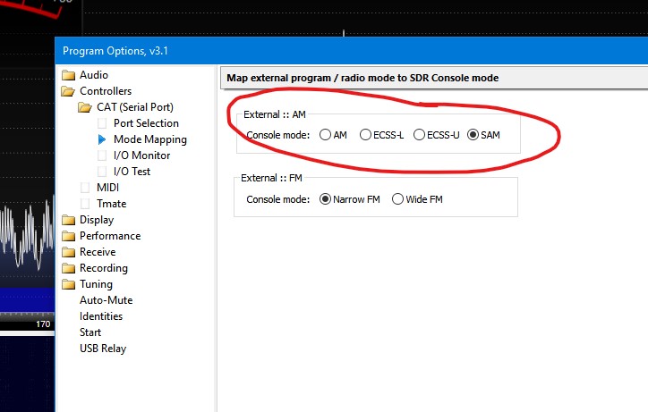Choose Wide FM console mode
Screen dimensions: 648x412
pyautogui.click(x=398, y=199)
